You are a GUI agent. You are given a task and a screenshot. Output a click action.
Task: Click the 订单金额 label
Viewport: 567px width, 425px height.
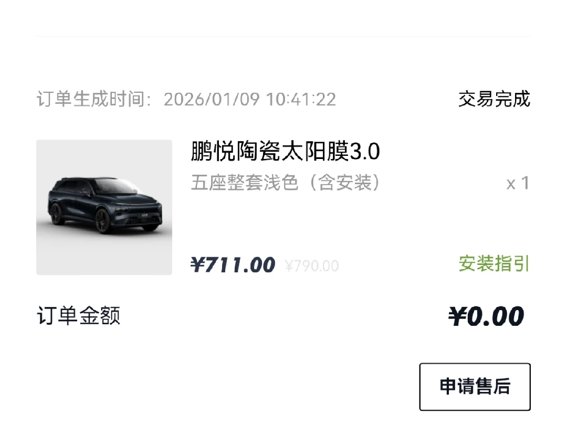point(79,316)
